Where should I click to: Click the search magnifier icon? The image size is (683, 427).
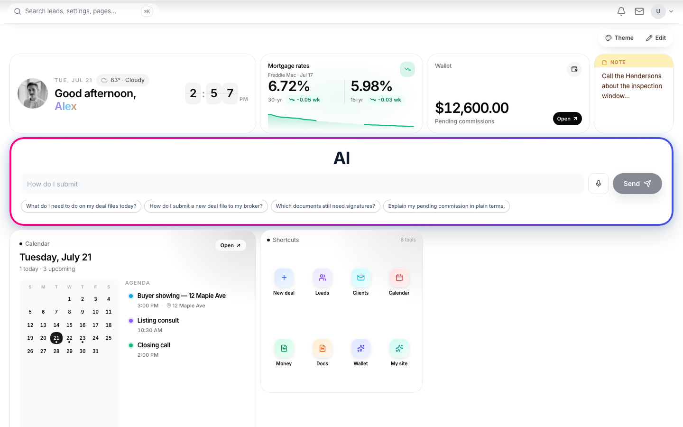(18, 11)
